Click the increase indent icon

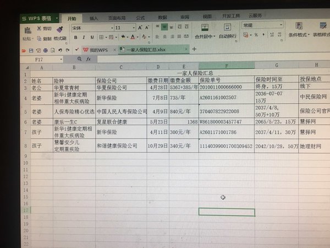pyautogui.click(x=186, y=26)
